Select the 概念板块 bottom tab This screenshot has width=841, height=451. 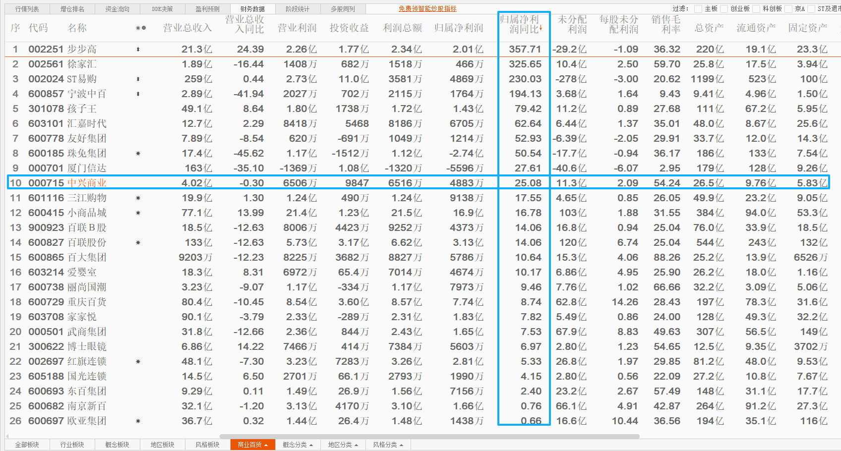(118, 445)
